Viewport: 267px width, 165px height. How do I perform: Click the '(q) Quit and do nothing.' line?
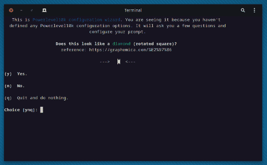[36, 98]
